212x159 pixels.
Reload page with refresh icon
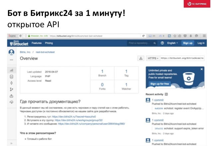tap(143, 36)
